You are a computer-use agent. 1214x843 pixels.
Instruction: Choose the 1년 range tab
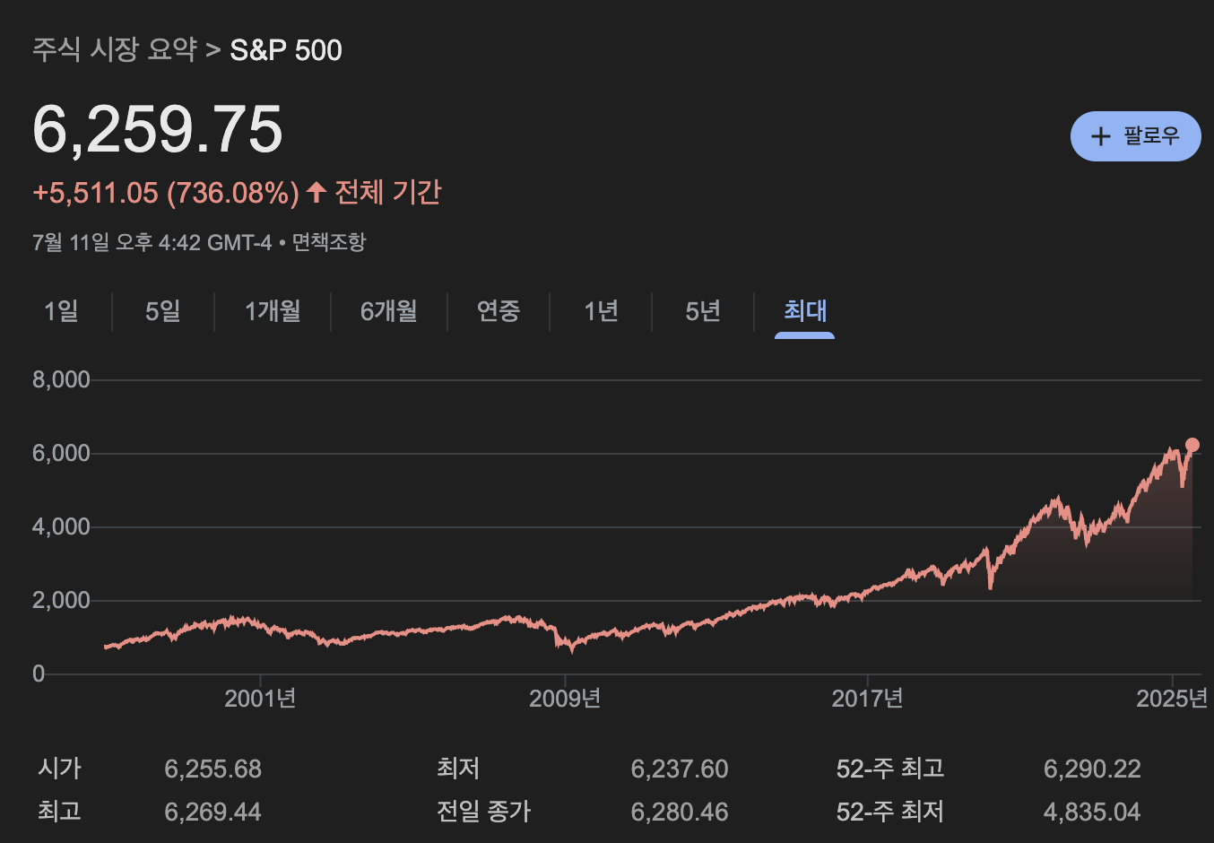(601, 311)
